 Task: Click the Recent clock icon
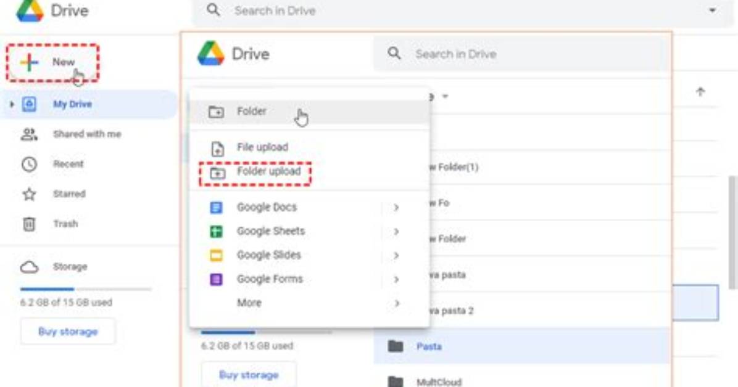tap(29, 164)
